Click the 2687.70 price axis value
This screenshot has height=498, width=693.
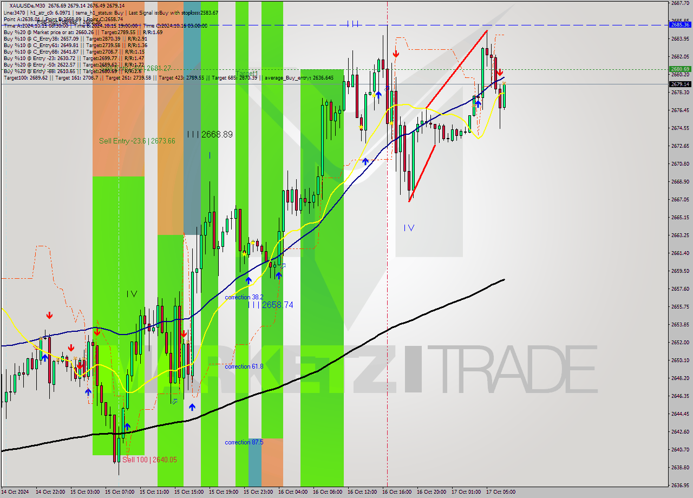point(680,3)
